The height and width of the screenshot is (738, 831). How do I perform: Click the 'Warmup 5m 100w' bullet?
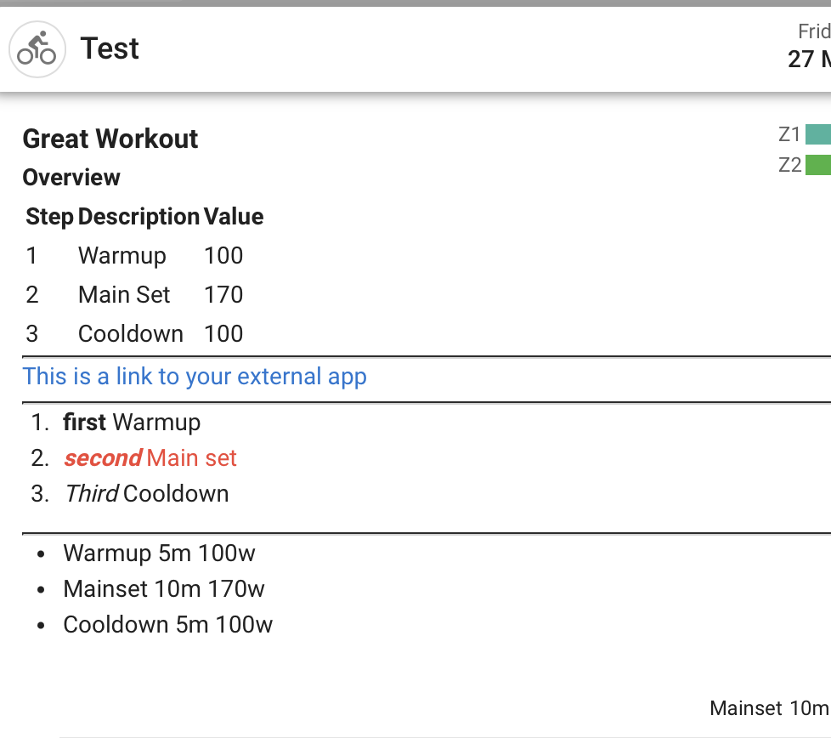point(159,553)
